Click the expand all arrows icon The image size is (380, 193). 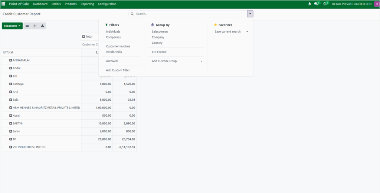point(35,26)
